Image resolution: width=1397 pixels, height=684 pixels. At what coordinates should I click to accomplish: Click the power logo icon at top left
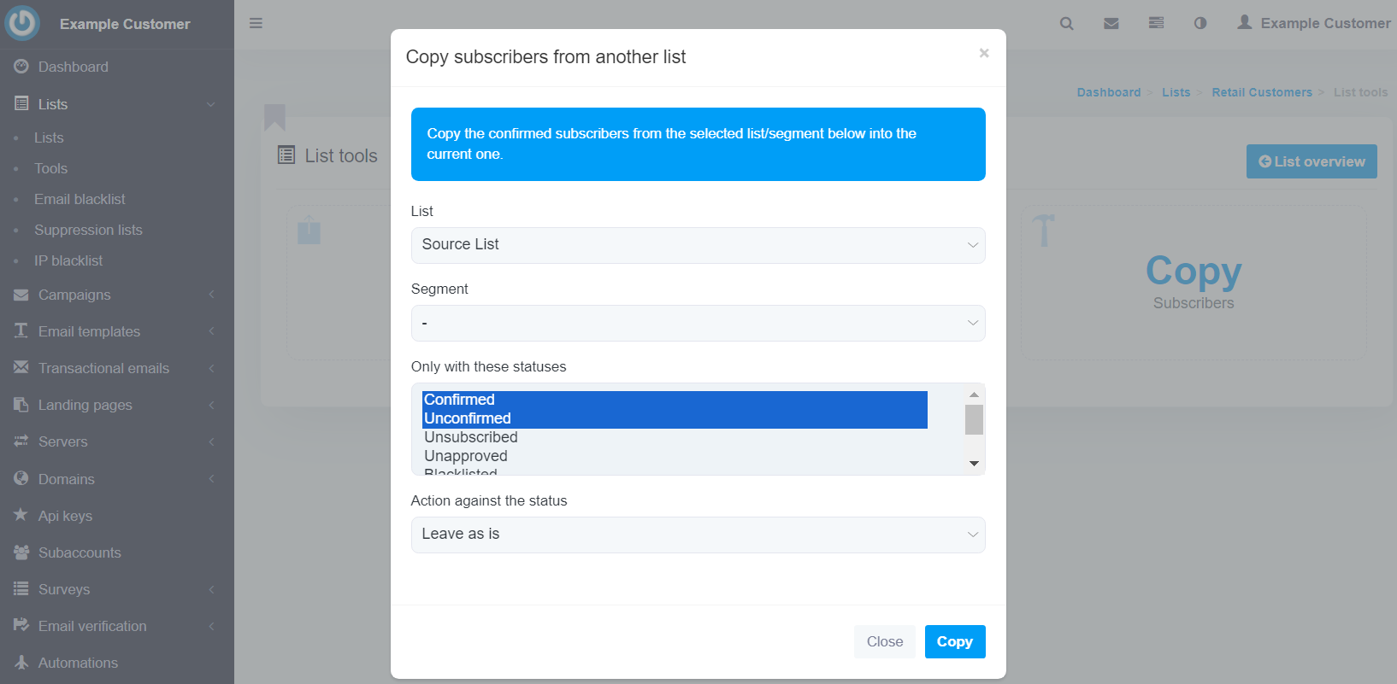pos(22,23)
